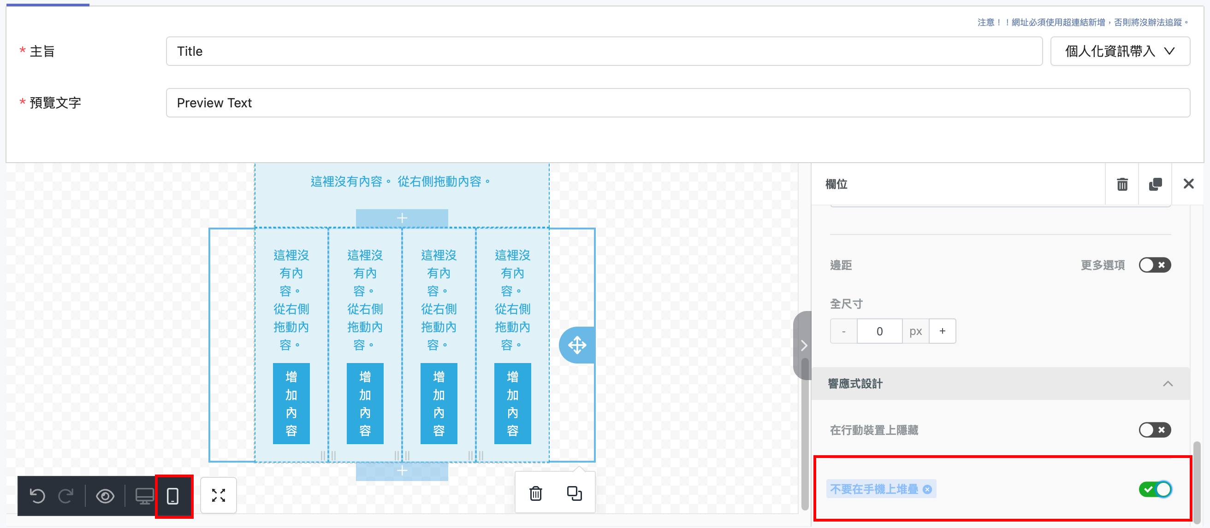Toggle the eye preview icon
This screenshot has width=1210, height=528.
click(x=105, y=496)
